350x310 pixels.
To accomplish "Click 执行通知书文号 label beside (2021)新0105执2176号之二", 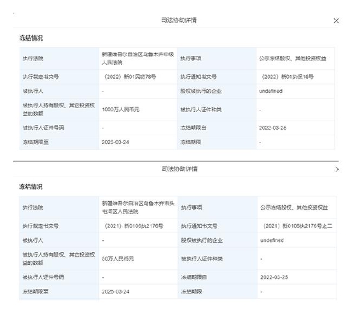I will (x=199, y=226).
